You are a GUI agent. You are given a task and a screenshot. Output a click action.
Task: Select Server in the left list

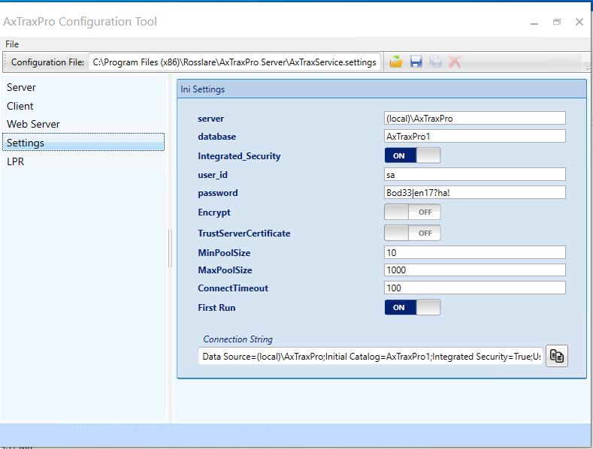(x=83, y=87)
